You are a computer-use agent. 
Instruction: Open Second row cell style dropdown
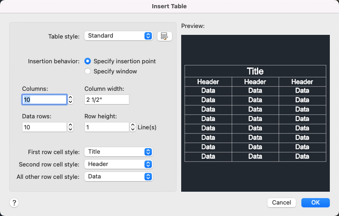[118, 164]
